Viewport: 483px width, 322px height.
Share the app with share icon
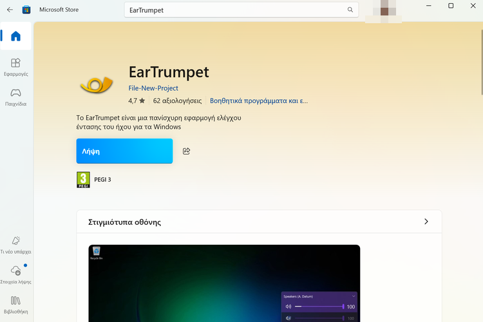click(x=186, y=151)
